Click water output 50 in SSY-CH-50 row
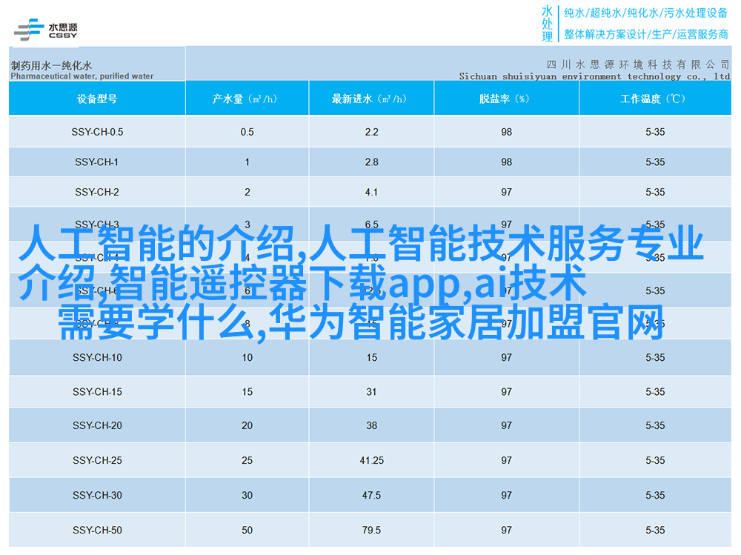Viewport: 741px width, 555px height. (247, 531)
